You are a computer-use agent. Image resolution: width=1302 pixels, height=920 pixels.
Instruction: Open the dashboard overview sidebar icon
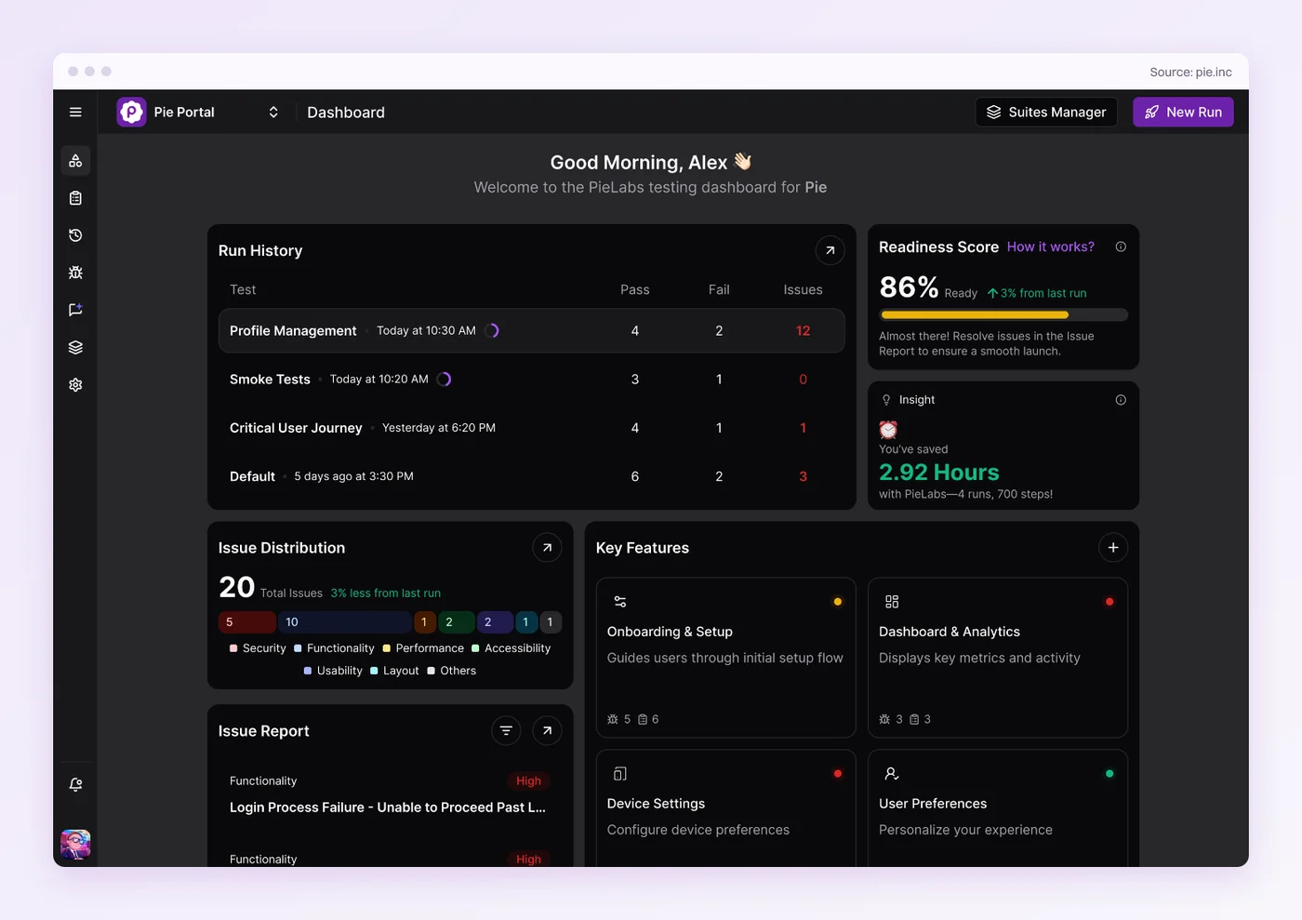click(75, 161)
